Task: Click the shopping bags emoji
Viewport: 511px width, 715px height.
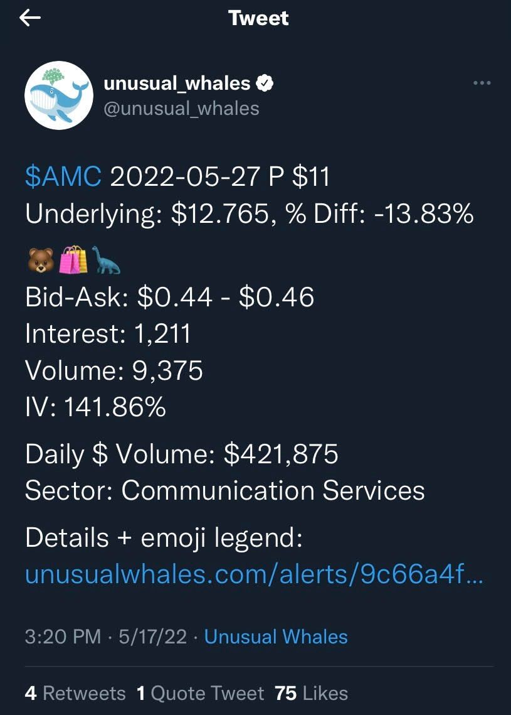Action: [x=73, y=259]
